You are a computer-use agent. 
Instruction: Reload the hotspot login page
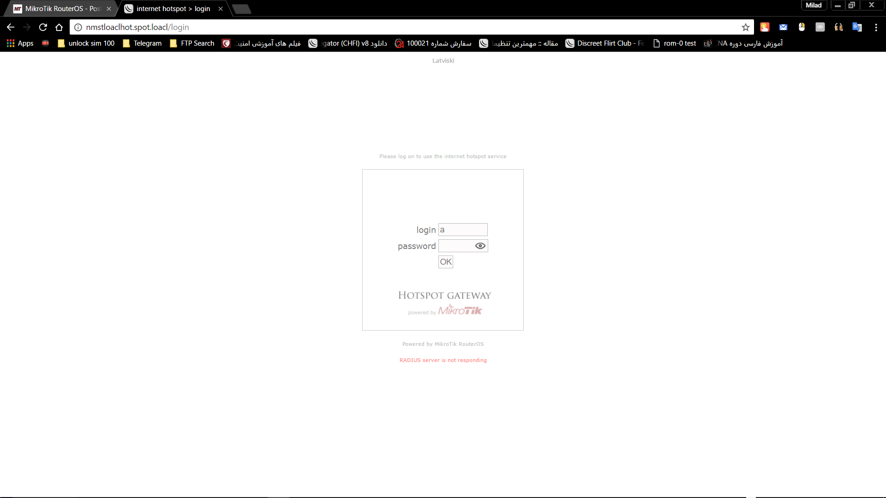click(x=42, y=27)
